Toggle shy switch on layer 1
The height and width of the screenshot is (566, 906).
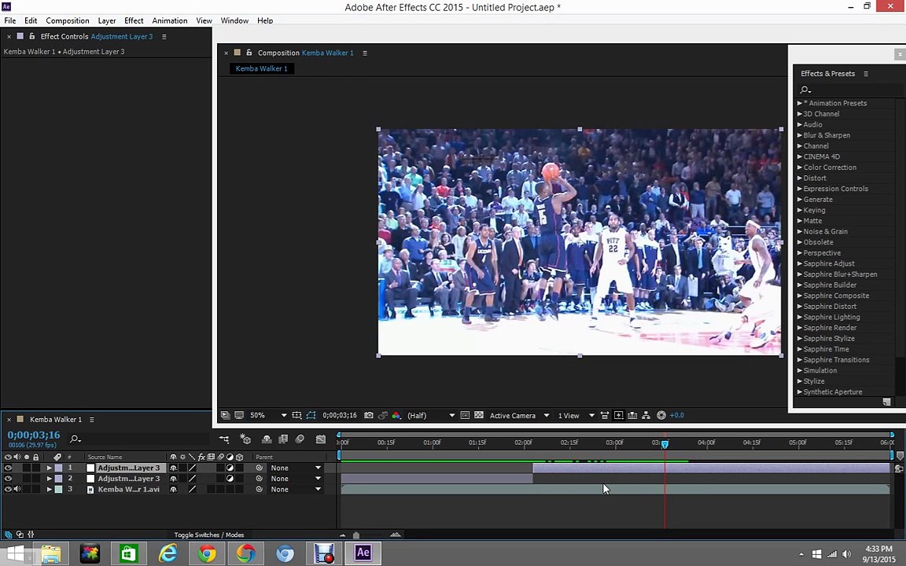tap(173, 468)
